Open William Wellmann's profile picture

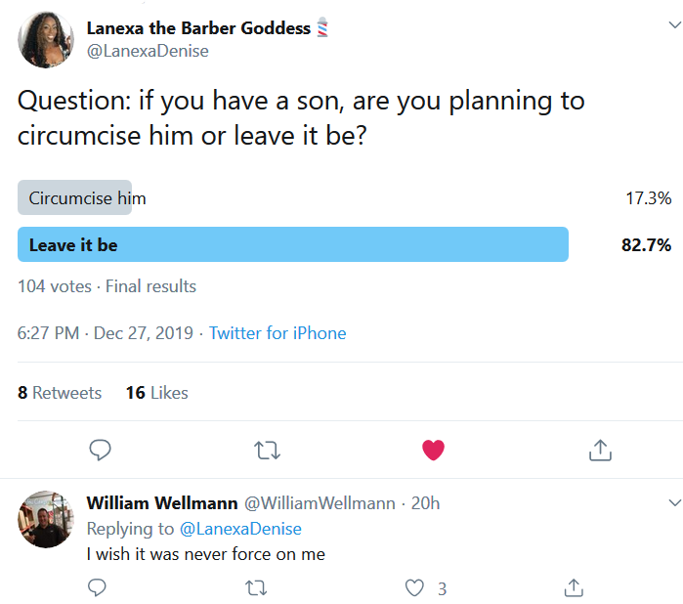[46, 519]
